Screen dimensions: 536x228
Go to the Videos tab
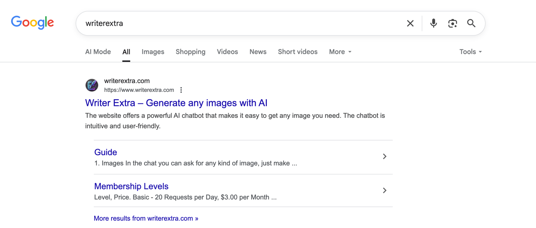(227, 52)
